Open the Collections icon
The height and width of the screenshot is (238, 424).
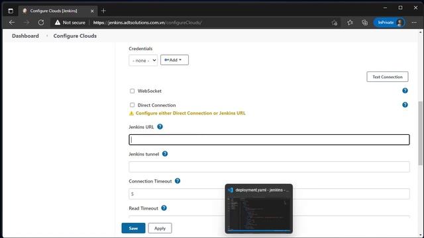coord(365,22)
